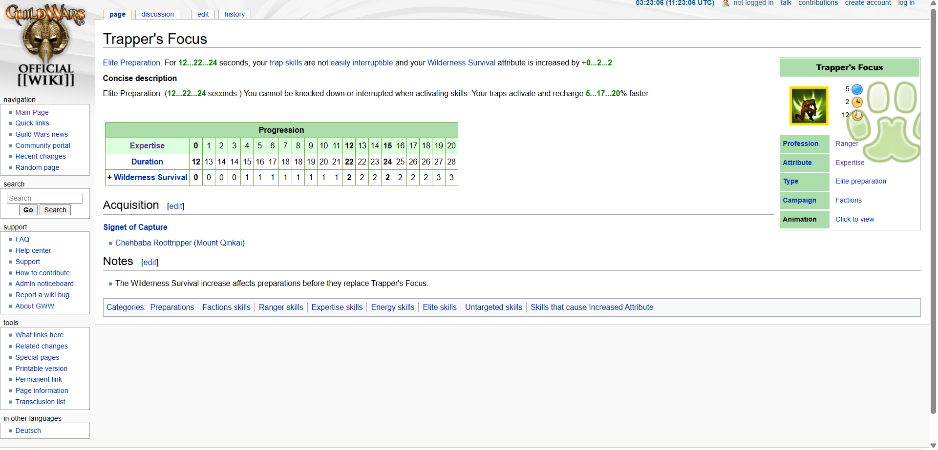Click the Guild Wars Official Wiki logo
The height and width of the screenshot is (450, 938).
coord(46,45)
